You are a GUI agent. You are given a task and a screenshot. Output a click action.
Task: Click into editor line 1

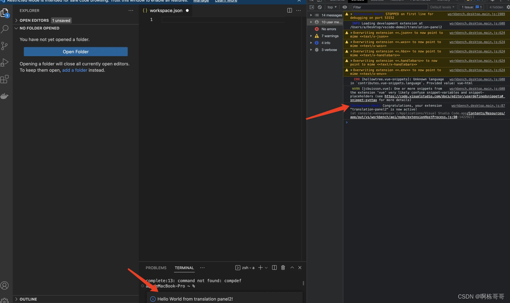[223, 20]
